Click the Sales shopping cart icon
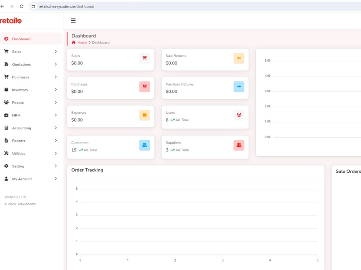 coord(145,58)
